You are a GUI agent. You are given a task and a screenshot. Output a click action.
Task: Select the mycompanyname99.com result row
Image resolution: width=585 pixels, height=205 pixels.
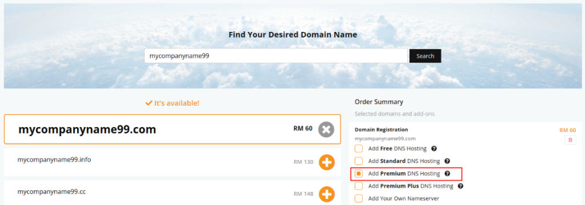click(x=173, y=129)
